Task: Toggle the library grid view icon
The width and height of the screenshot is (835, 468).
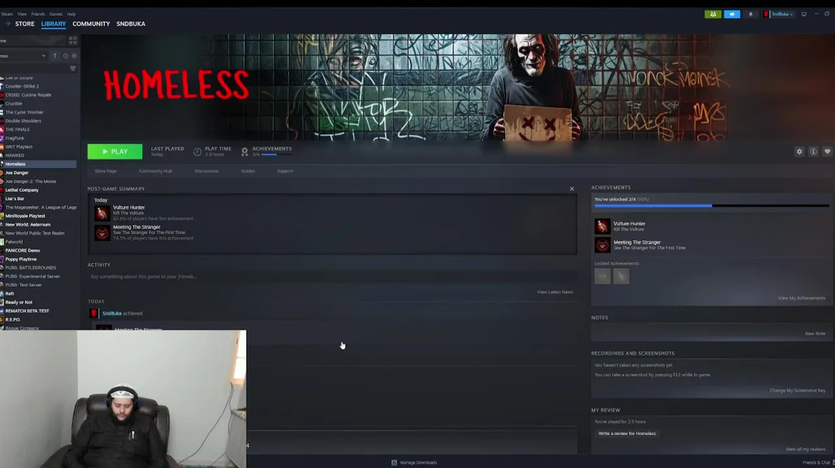Action: (x=72, y=40)
